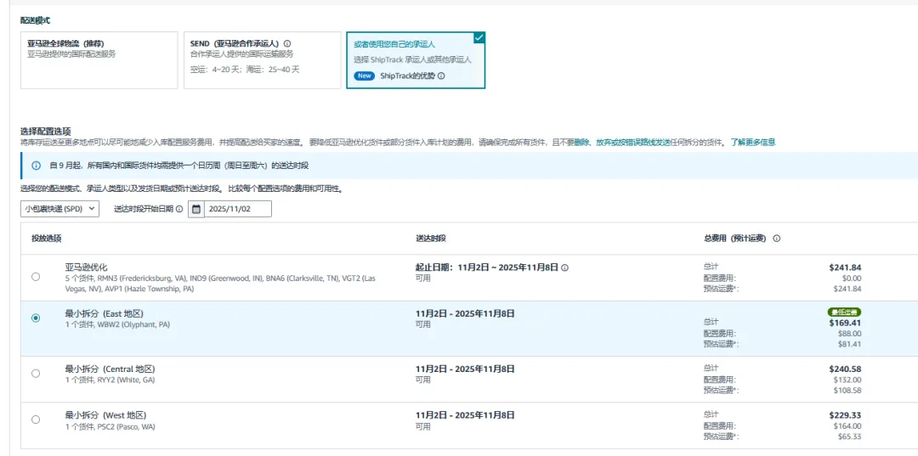Click the 配送模式 section heading

click(x=35, y=20)
